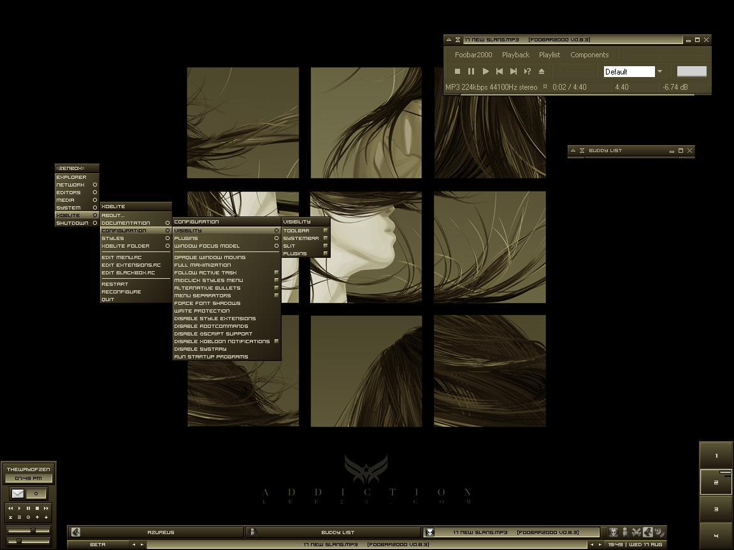The width and height of the screenshot is (734, 550).
Task: Toggle Slit visibility checkbox
Action: 326,246
